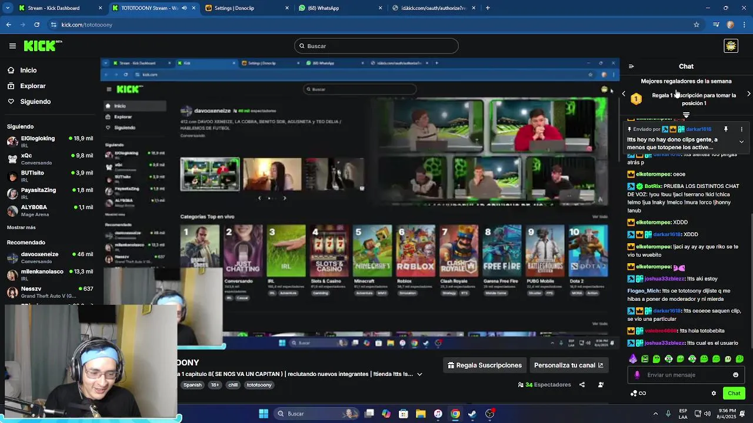Mute the TOTOTOONY Stream tab audio

tap(184, 8)
